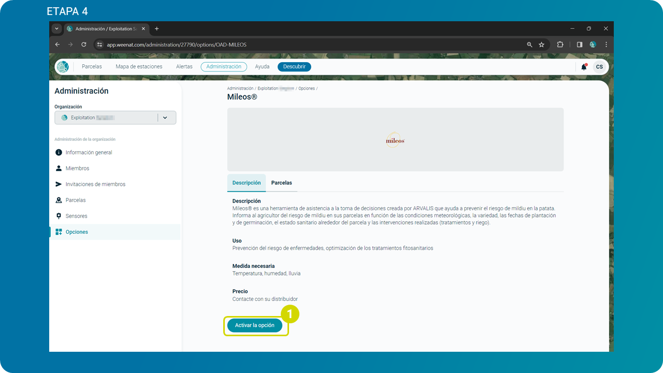The width and height of the screenshot is (663, 373).
Task: Open the Ayuda menu
Action: (262, 67)
